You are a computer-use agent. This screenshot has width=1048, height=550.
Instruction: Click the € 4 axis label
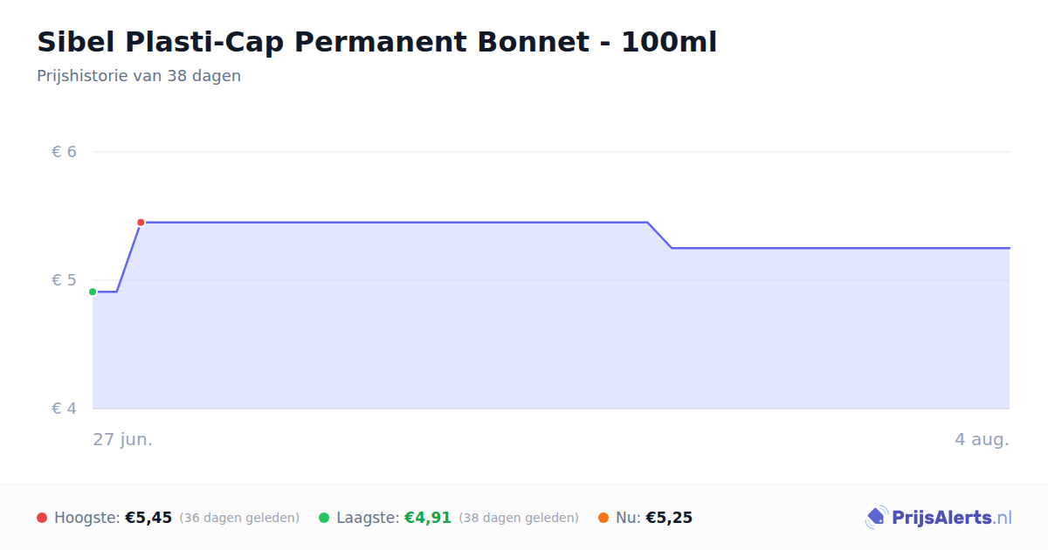(x=64, y=409)
